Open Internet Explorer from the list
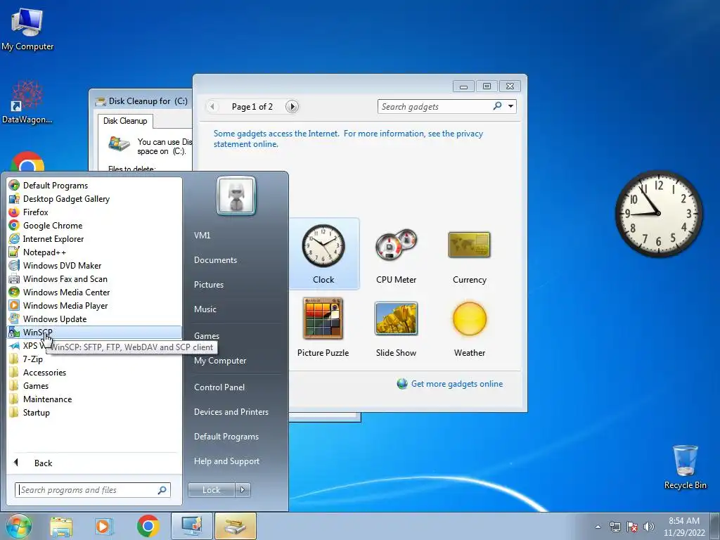This screenshot has width=720, height=540. tap(95, 239)
